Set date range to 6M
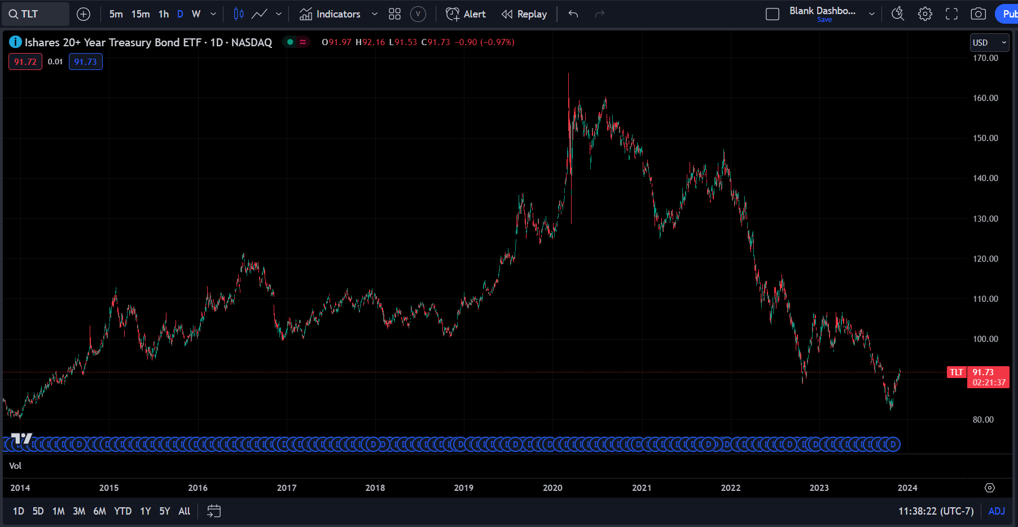The image size is (1018, 527). tap(100, 511)
